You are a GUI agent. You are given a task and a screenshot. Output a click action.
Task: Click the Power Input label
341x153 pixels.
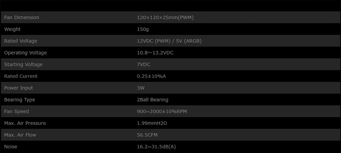(x=19, y=88)
